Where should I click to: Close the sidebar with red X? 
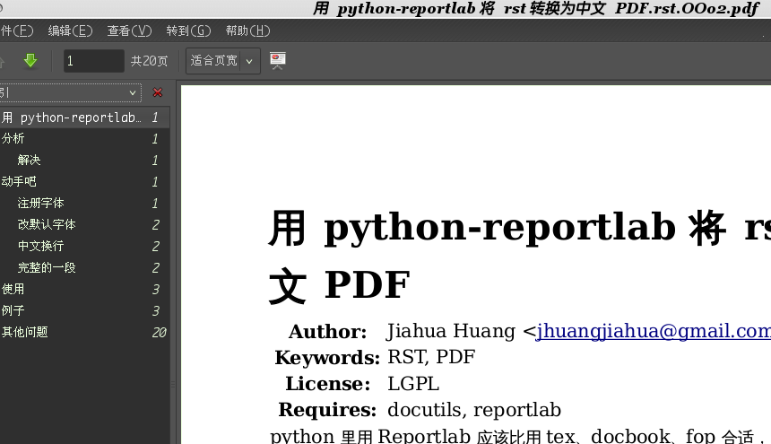coord(158,92)
